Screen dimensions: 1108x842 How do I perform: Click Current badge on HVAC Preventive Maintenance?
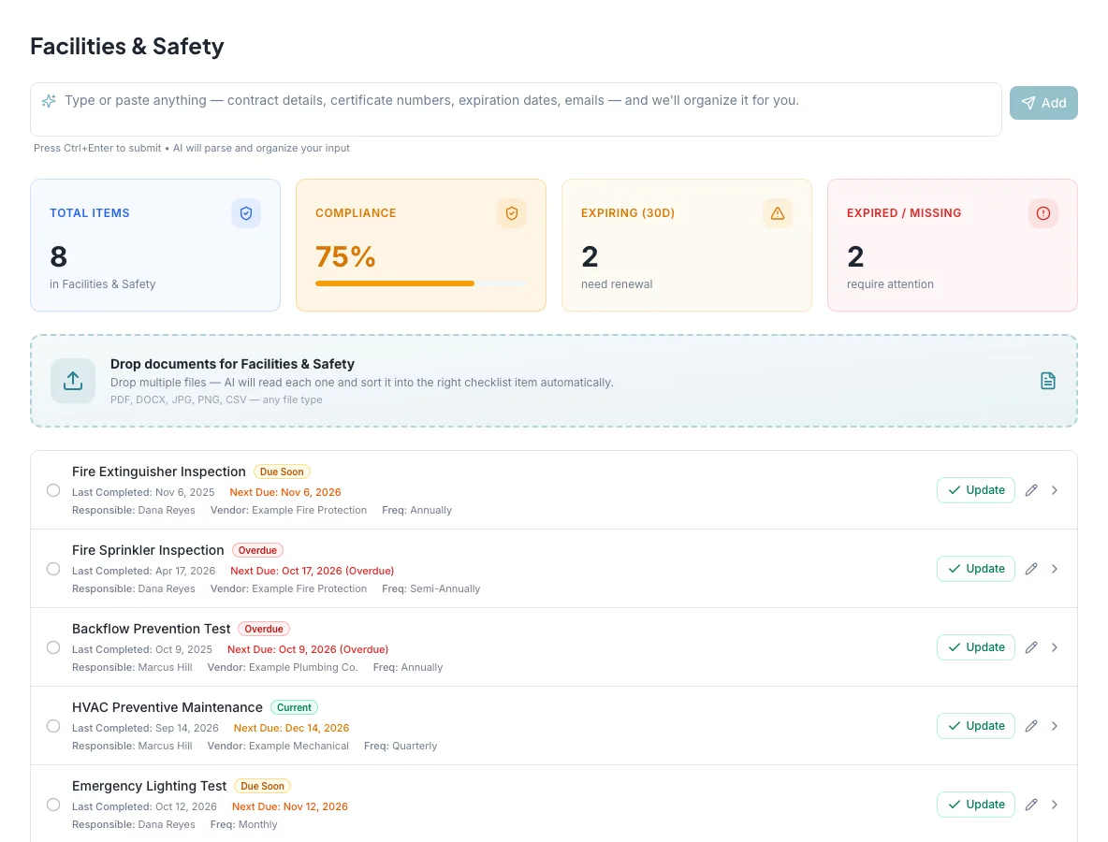tap(294, 707)
